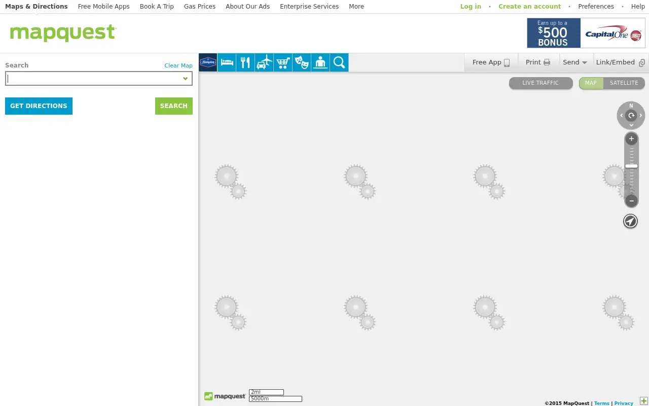Show hotels using the bed icon
The width and height of the screenshot is (649, 406).
[x=227, y=62]
